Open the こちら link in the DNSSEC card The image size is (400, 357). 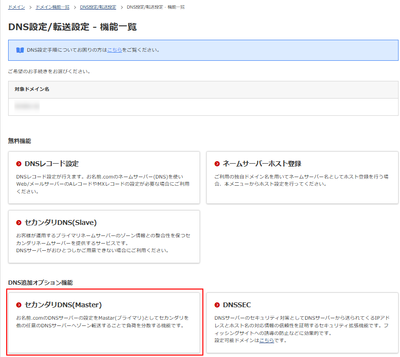click(267, 340)
